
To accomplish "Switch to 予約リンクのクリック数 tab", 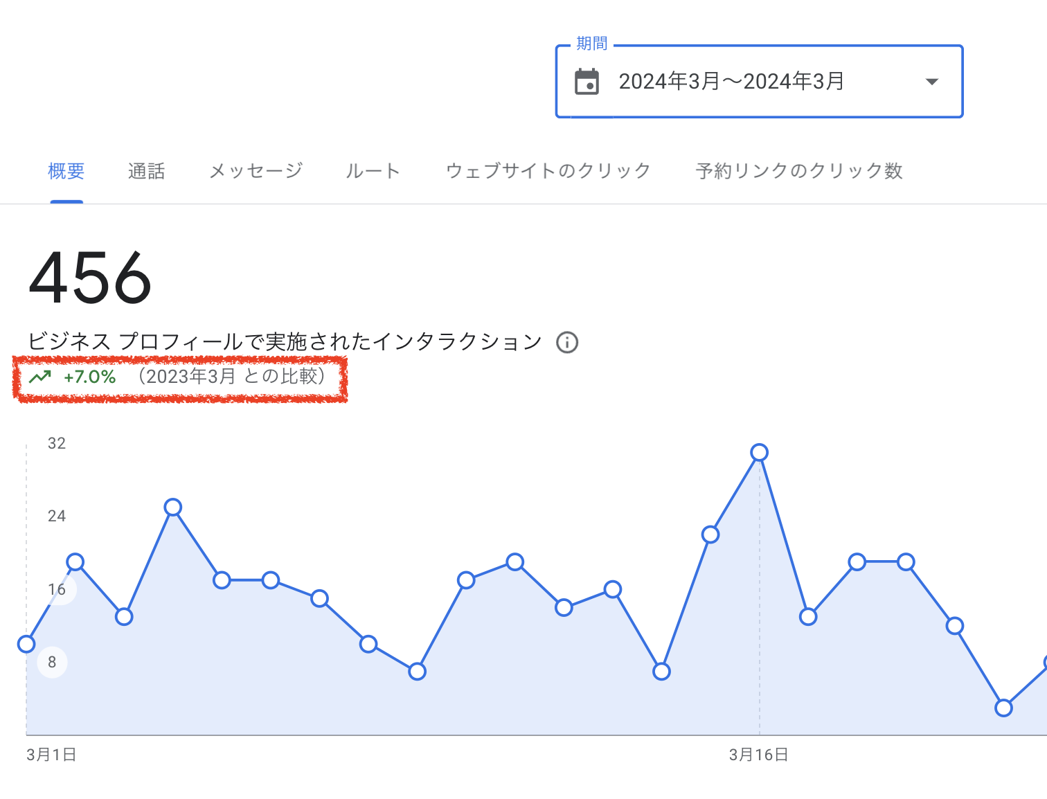I will coord(799,171).
